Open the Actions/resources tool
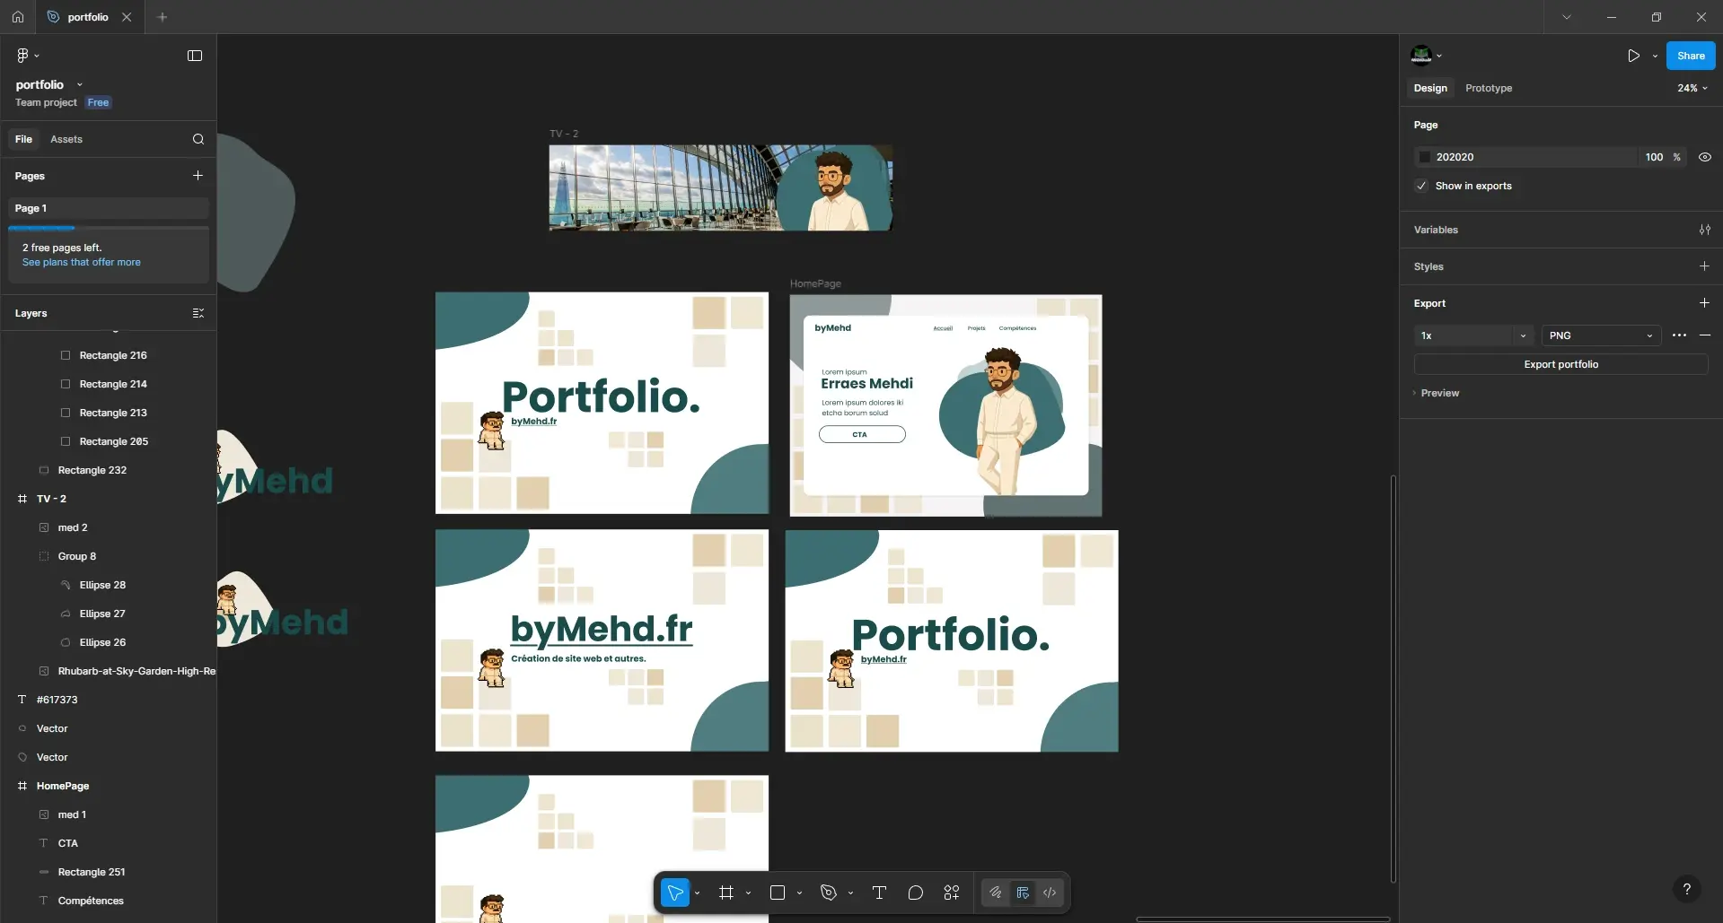1723x923 pixels. pos(952,893)
